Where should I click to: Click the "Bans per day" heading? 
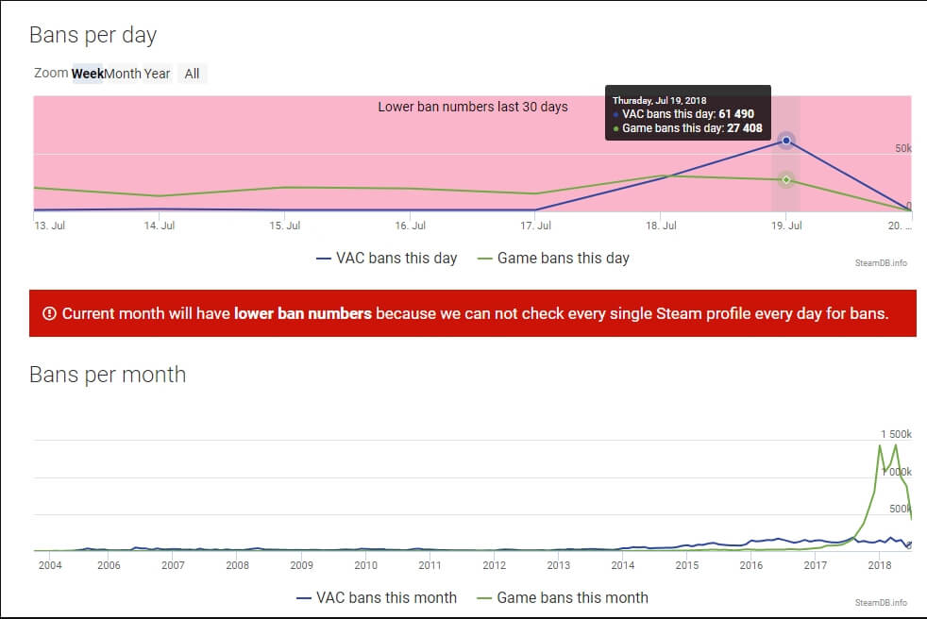(93, 35)
